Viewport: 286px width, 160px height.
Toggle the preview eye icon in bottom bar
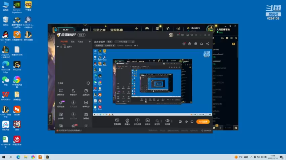coord(186,122)
